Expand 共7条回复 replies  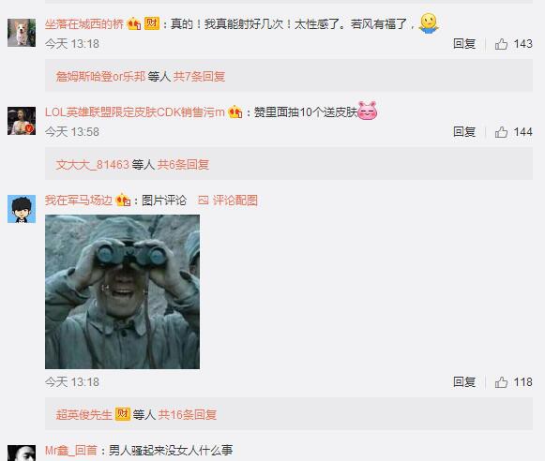point(199,76)
